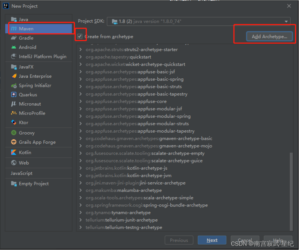The image size is (299, 250).
Task: Select tynamo-archetype row
Action: pyautogui.click(x=183, y=213)
